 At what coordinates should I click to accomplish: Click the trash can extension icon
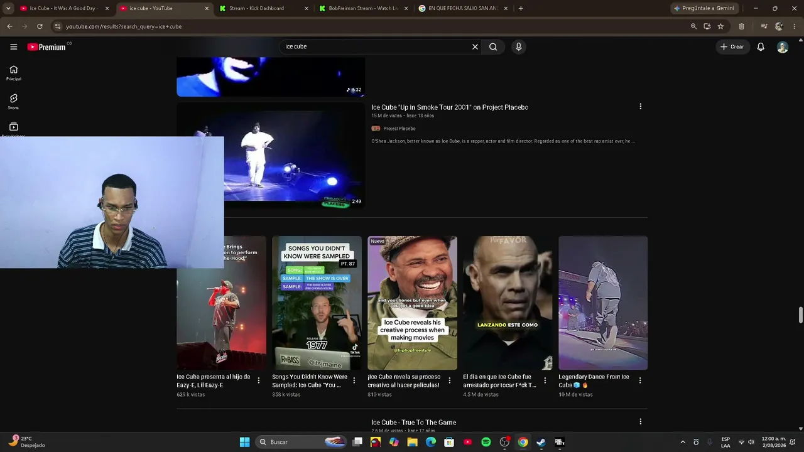click(x=741, y=26)
